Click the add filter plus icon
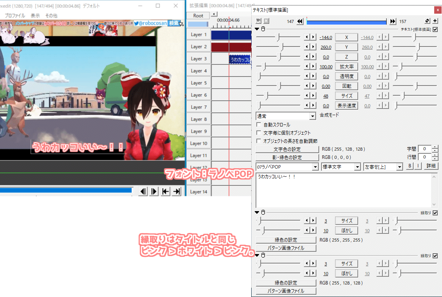Image resolution: width=442 pixels, height=297 pixels. (435, 21)
